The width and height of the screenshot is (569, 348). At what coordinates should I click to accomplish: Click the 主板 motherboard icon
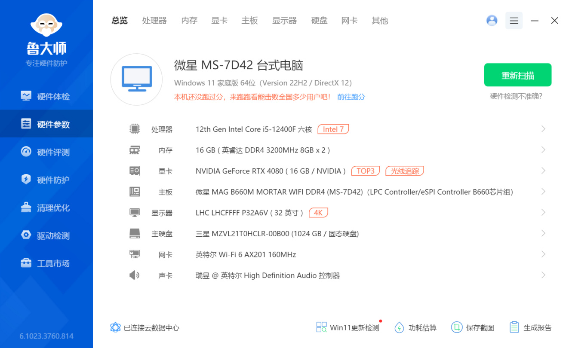tap(135, 192)
